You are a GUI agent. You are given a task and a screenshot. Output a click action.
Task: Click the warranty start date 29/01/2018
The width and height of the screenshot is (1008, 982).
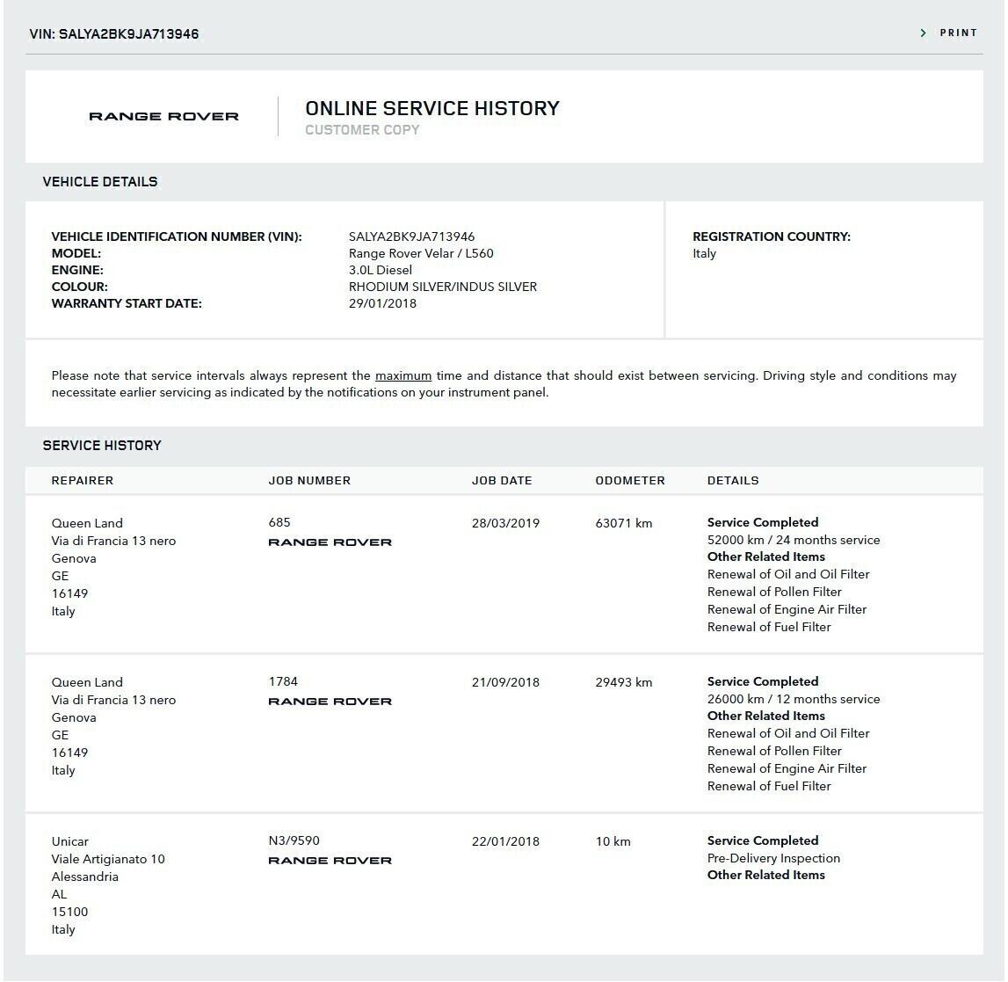[382, 303]
